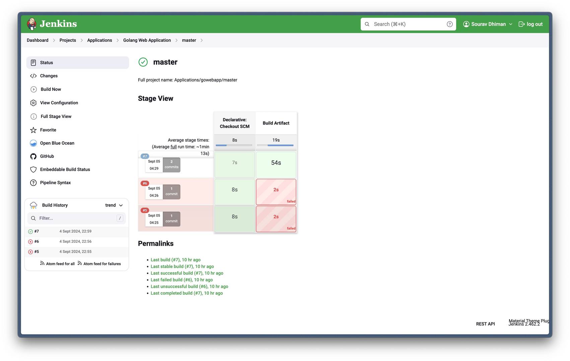This screenshot has width=570, height=361.
Task: Expand chevron after Applications breadcrumb
Action: (118, 40)
